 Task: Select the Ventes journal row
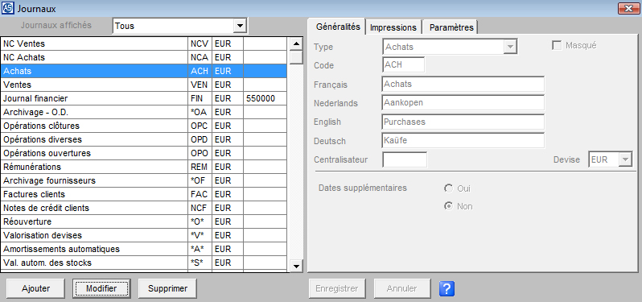pos(144,85)
